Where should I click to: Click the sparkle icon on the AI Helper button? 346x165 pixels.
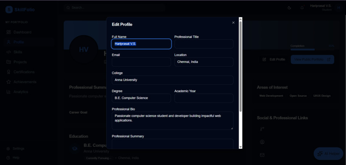pyautogui.click(x=320, y=154)
